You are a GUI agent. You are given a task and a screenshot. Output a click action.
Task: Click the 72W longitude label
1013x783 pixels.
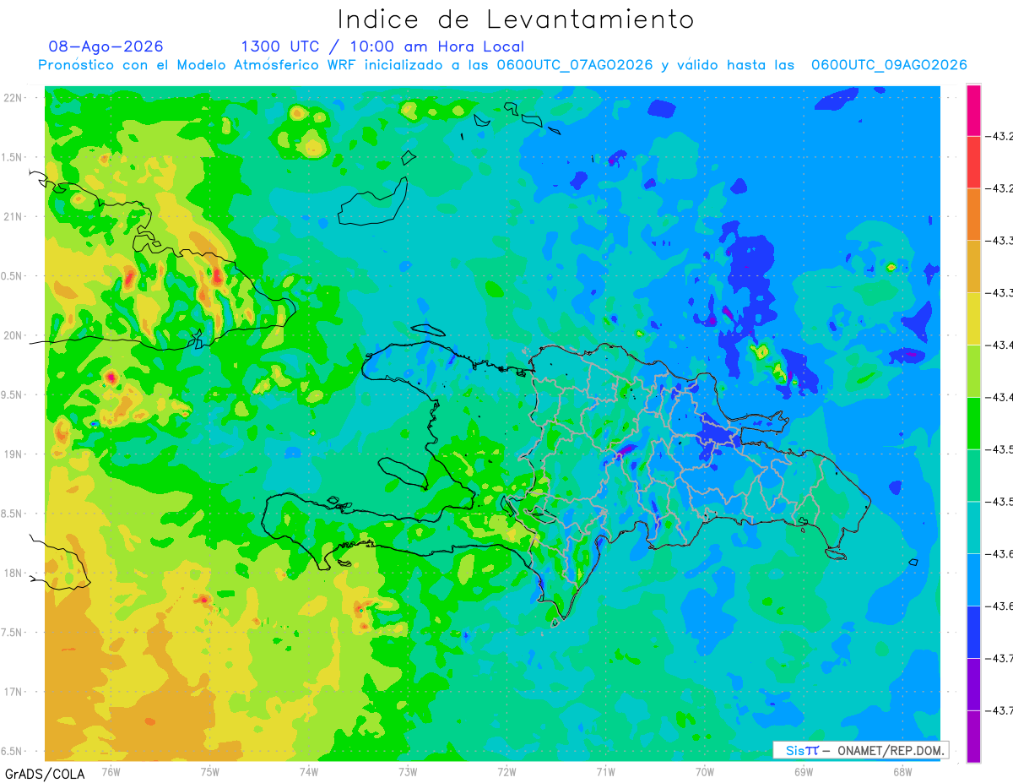(x=506, y=771)
